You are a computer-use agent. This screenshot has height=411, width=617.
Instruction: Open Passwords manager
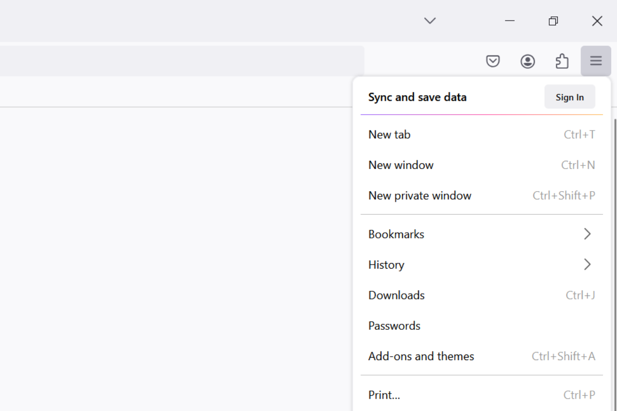[x=394, y=325]
